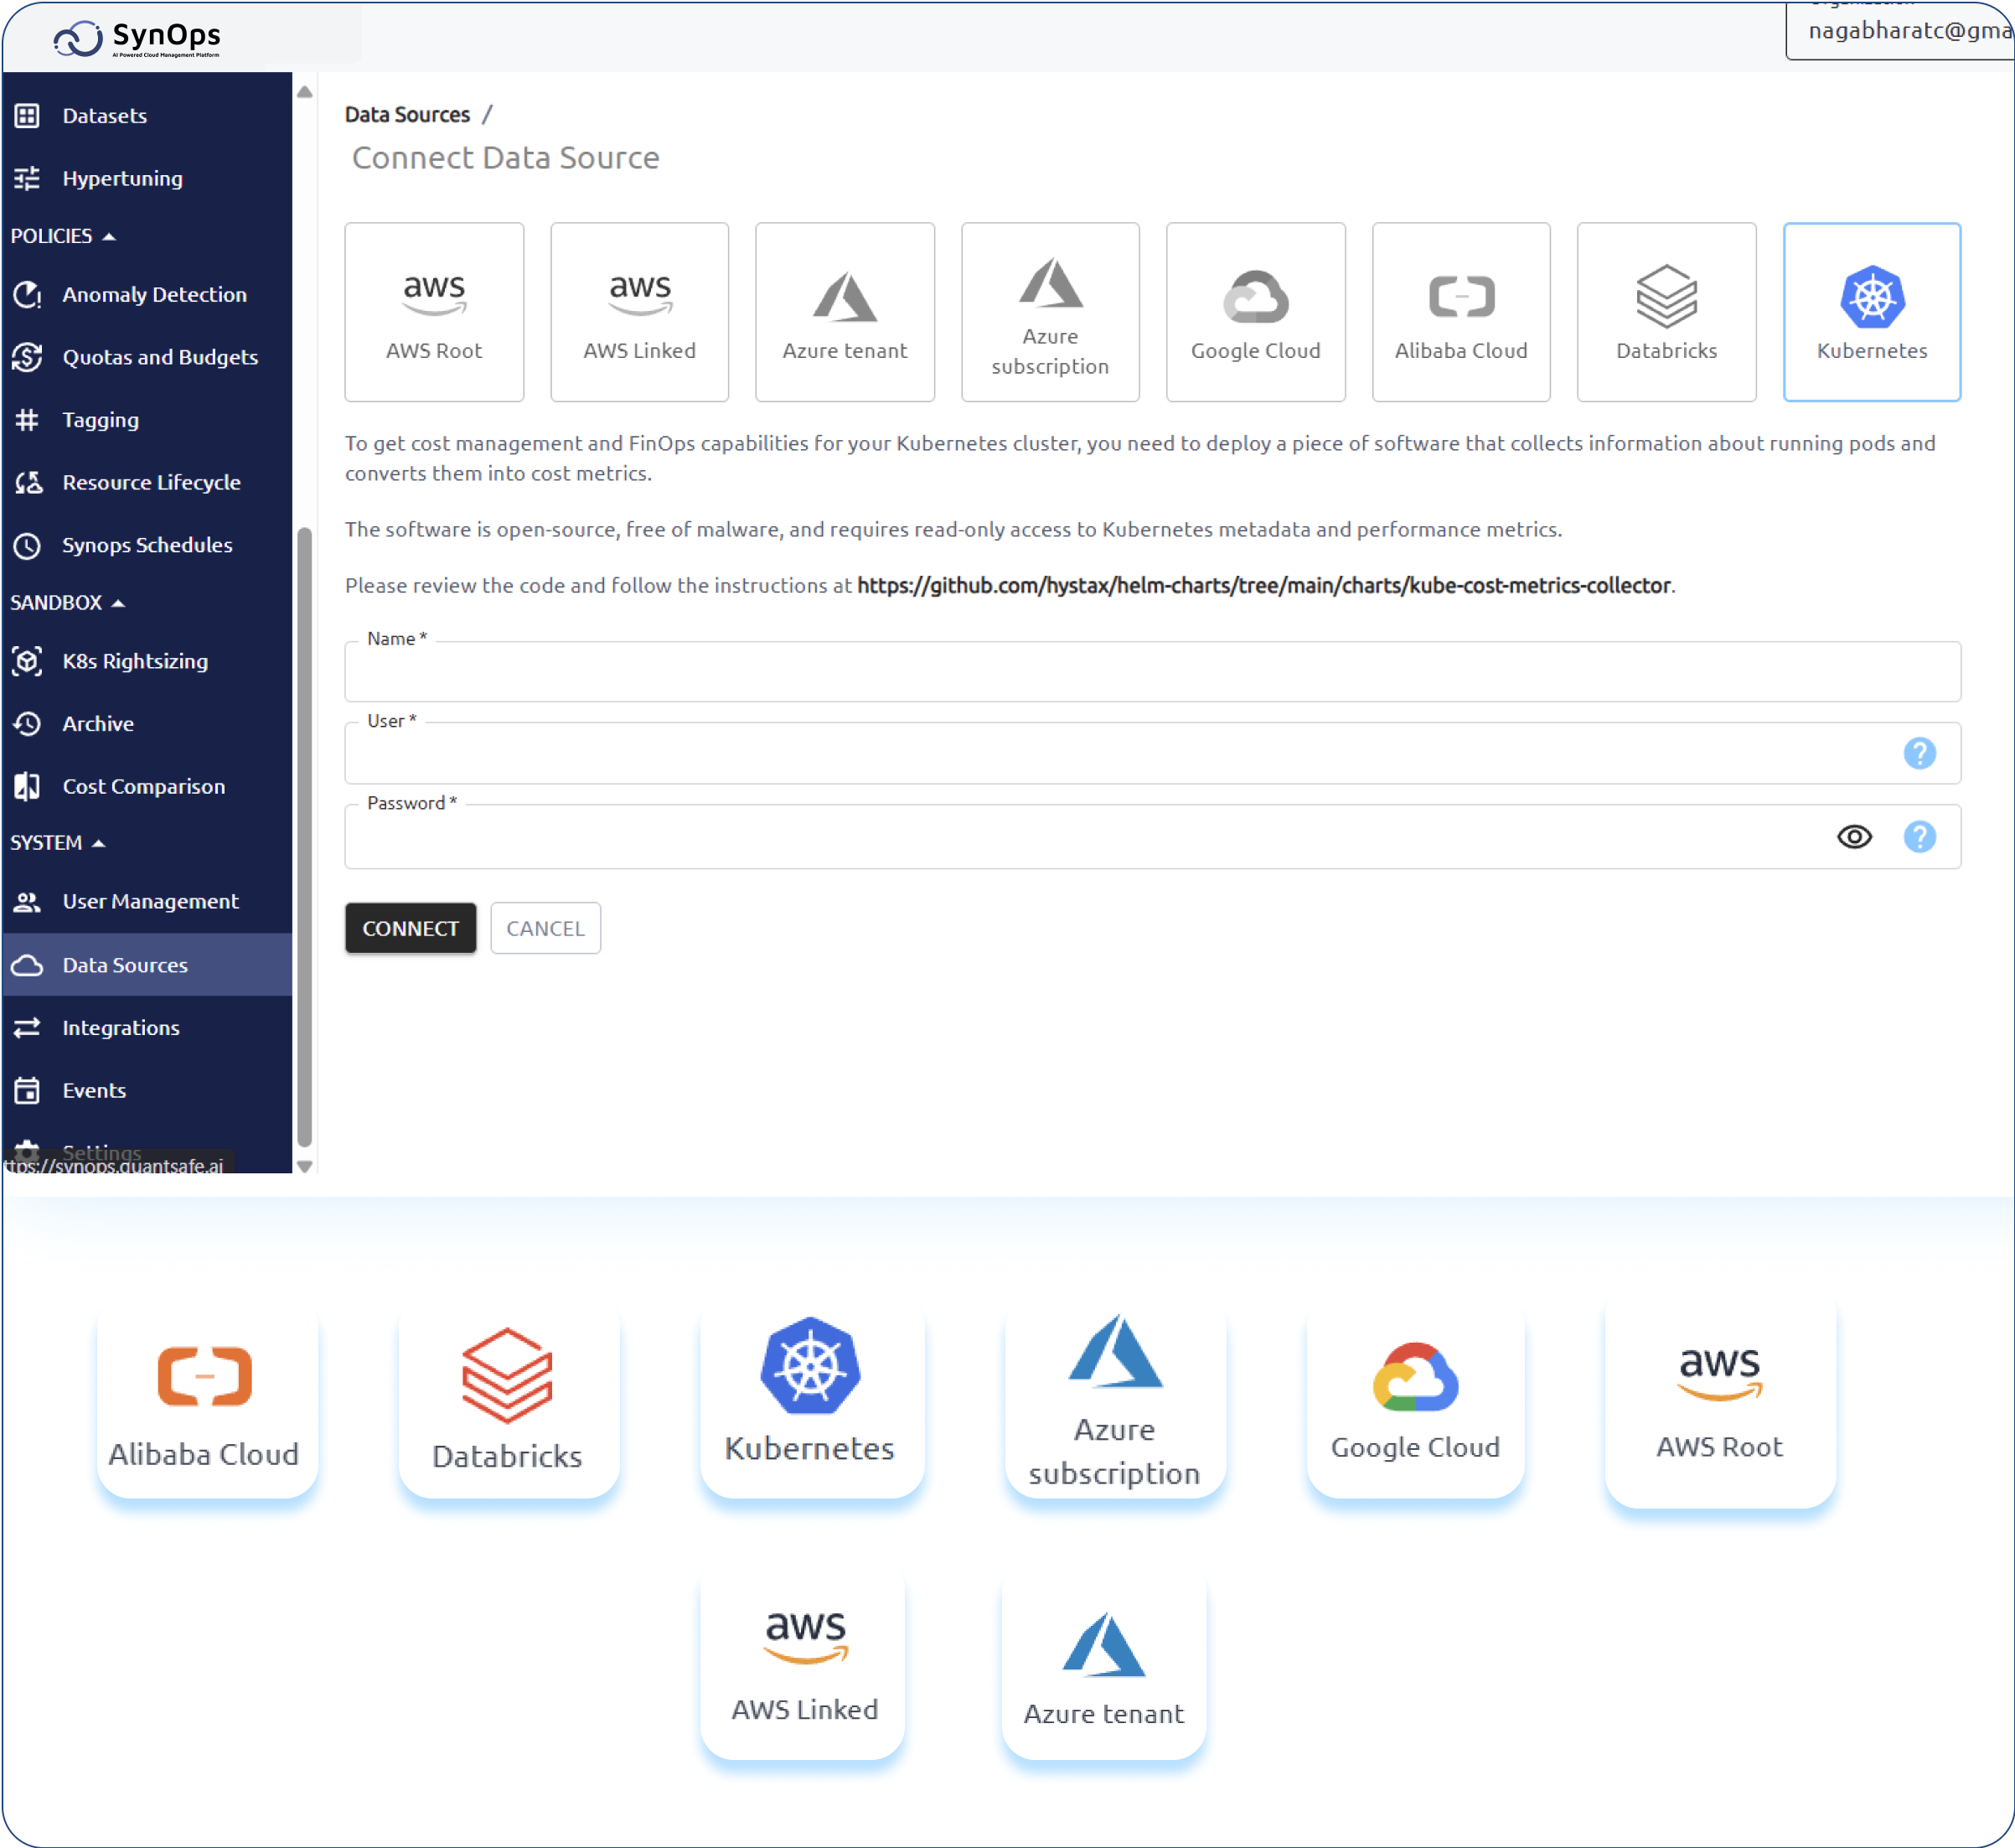Select the AWS Root data source tile
The height and width of the screenshot is (1848, 2015).
[x=434, y=311]
